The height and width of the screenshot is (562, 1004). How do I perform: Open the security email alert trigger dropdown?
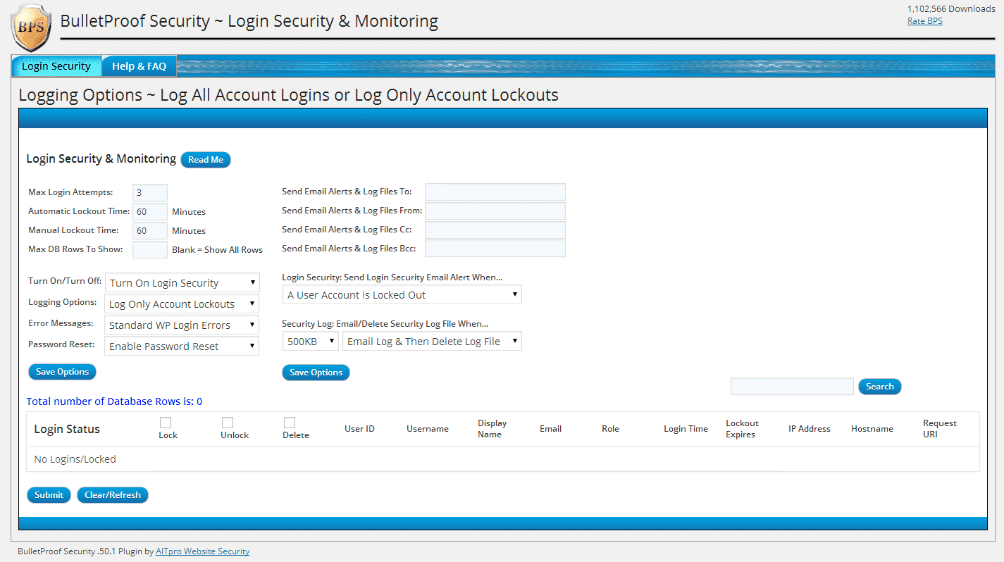[x=402, y=294]
